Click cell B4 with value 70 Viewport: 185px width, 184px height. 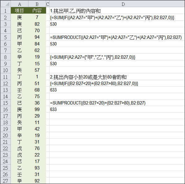click(x=37, y=31)
